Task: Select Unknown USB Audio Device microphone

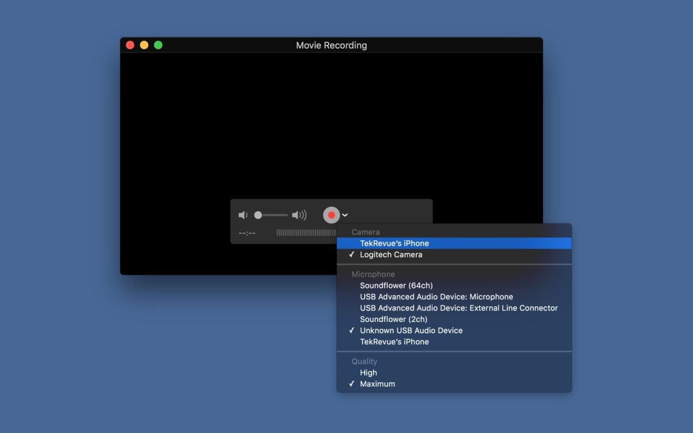Action: 454,330
